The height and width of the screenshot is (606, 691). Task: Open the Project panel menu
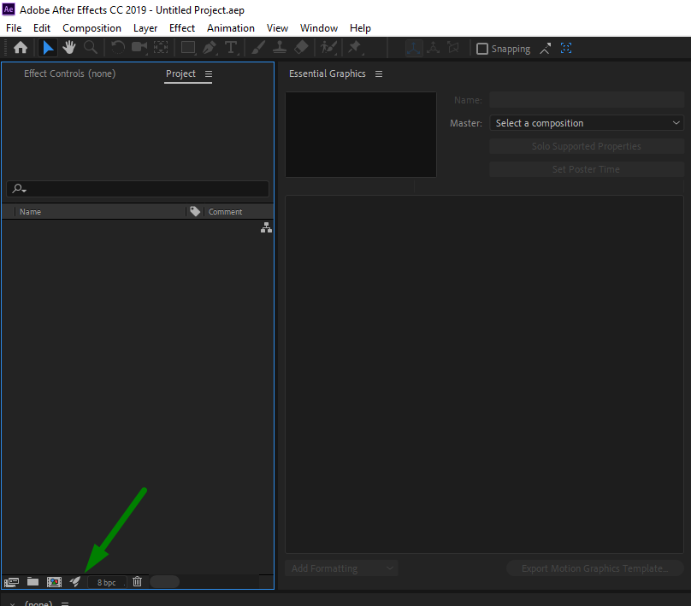pos(209,74)
